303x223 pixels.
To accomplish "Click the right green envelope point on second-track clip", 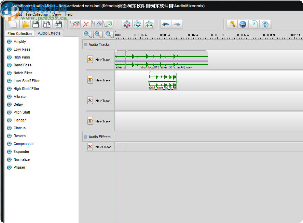I will click(x=176, y=82).
